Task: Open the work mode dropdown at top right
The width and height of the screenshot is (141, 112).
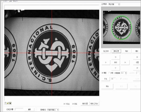Action: pos(114,4)
